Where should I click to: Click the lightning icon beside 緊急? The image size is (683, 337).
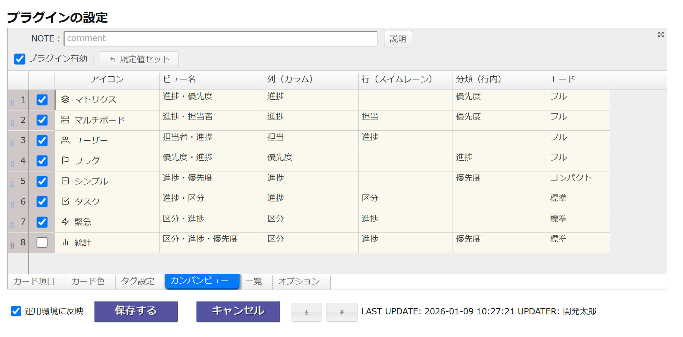[x=65, y=222]
